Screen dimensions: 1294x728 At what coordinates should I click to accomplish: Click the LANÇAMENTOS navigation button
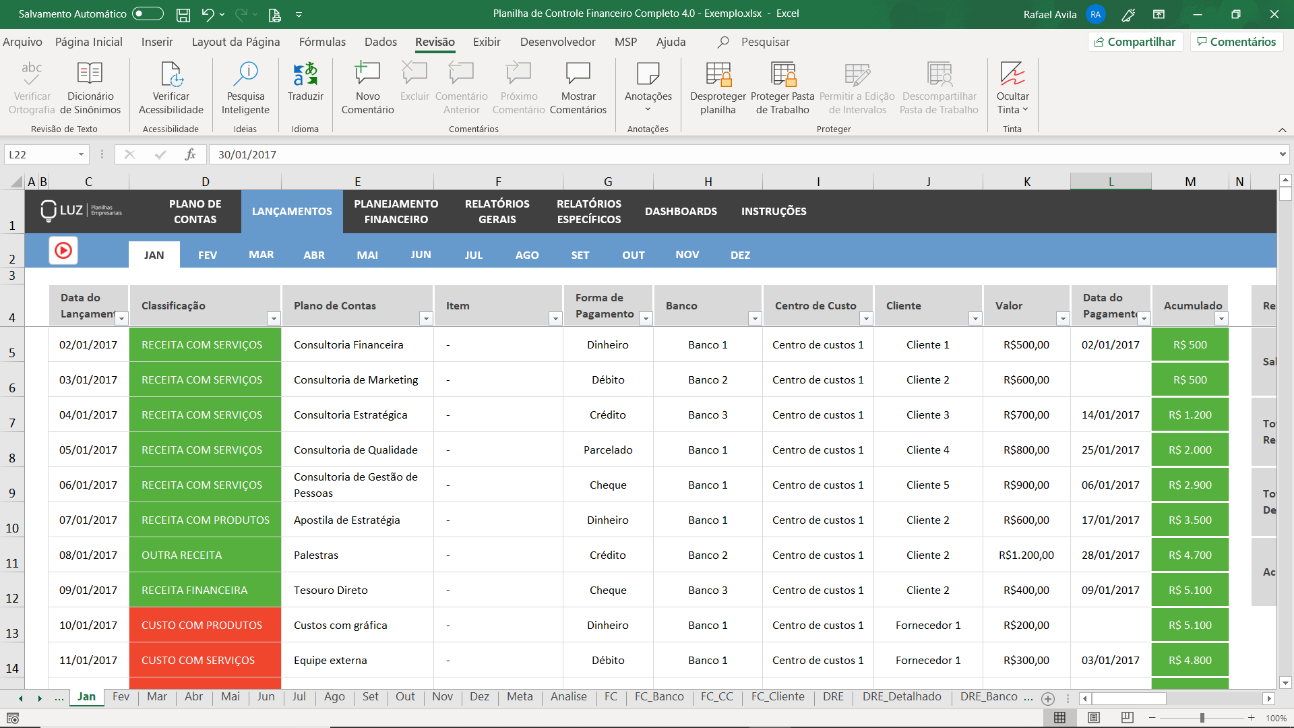pyautogui.click(x=292, y=211)
